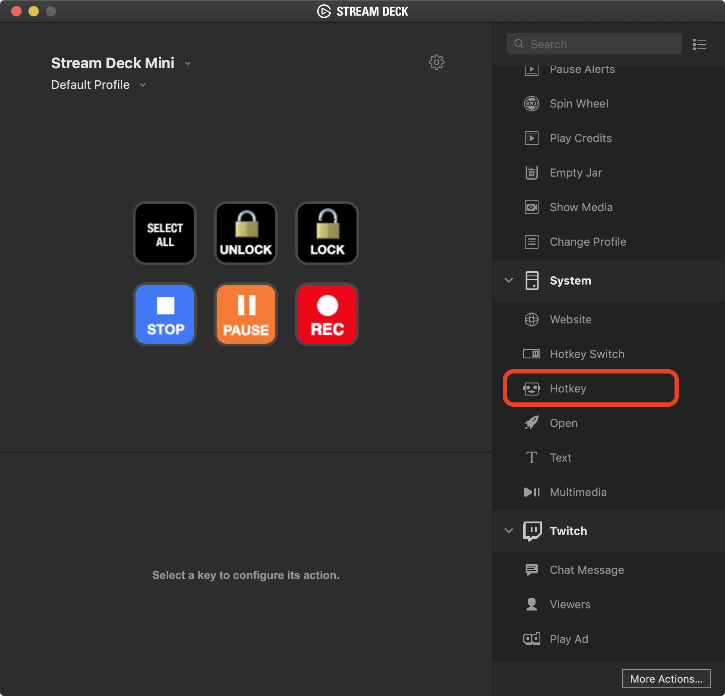Select the Change Profile action label

(588, 242)
